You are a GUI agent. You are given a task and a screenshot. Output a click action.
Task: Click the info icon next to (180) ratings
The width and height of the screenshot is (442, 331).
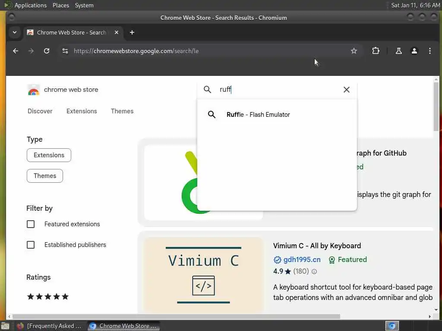click(314, 272)
